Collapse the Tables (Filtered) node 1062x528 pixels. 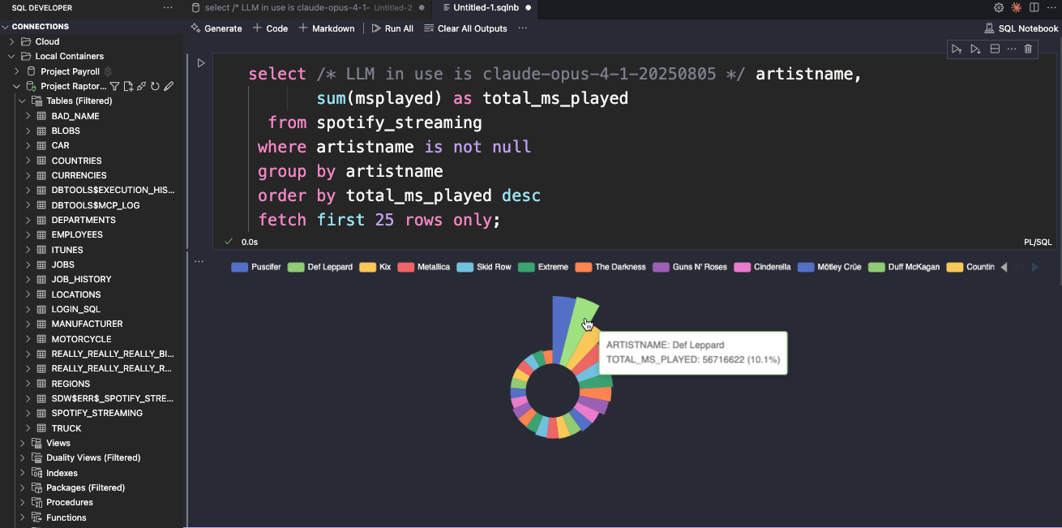(x=23, y=101)
